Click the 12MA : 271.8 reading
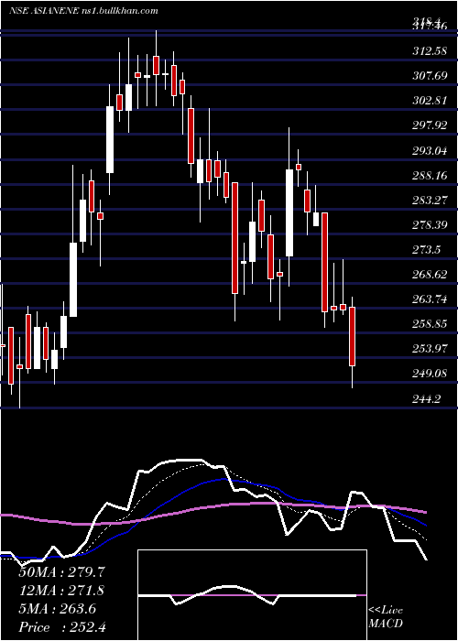Screen dimensions: 458x641 61,591
